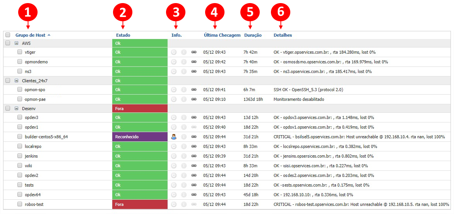This screenshot has width=454, height=214.
Task: Click the Grupo de Host column header
Action: point(30,35)
